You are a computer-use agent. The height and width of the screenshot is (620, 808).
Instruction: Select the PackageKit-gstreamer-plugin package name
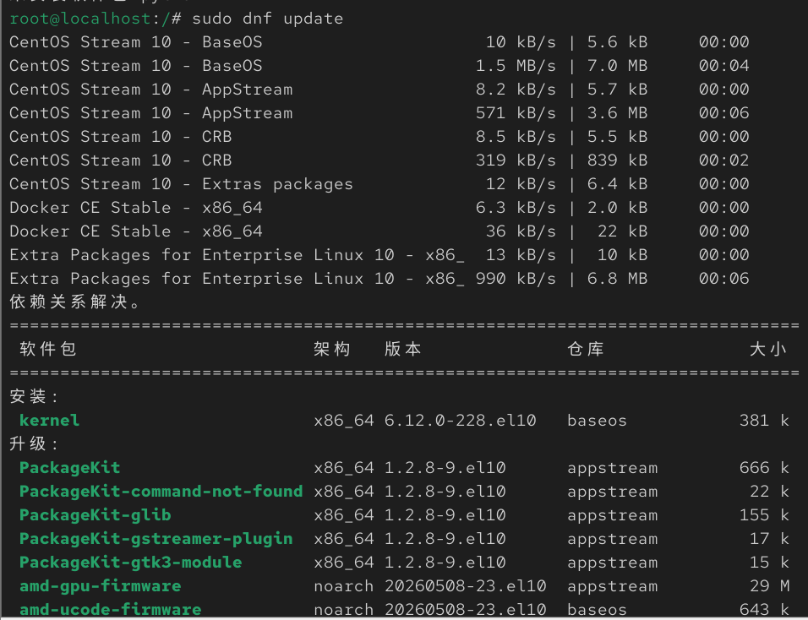pos(156,539)
